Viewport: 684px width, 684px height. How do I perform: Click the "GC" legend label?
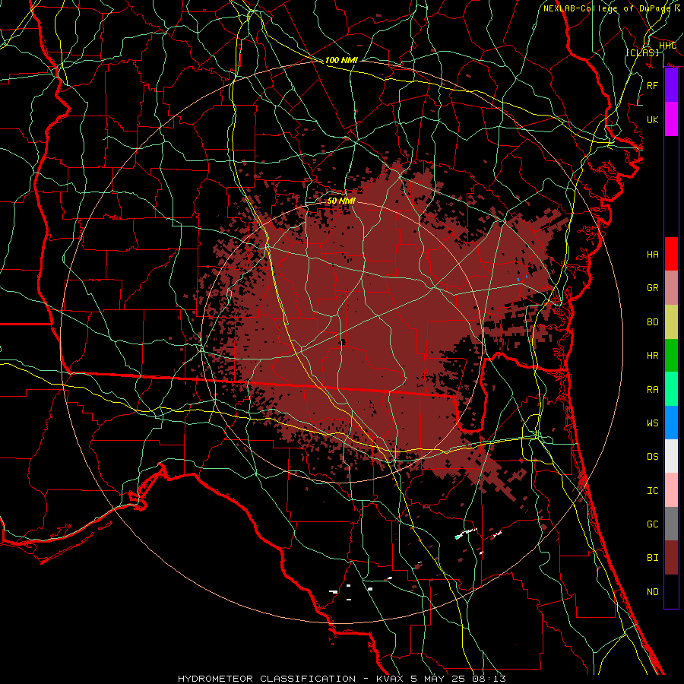[652, 524]
